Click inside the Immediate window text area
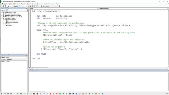Viewport: 169px width, 95px height. 98,81
